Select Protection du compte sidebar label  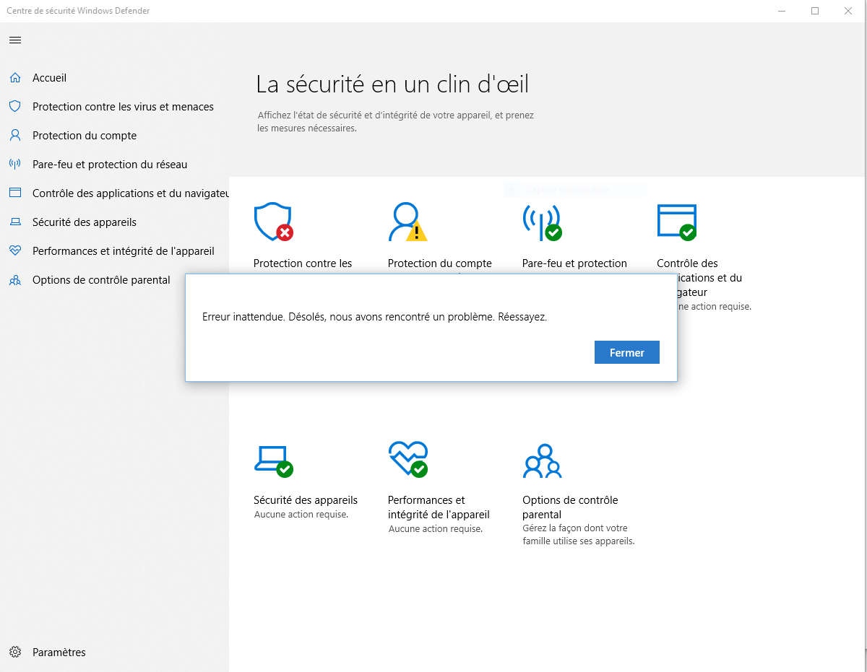85,136
